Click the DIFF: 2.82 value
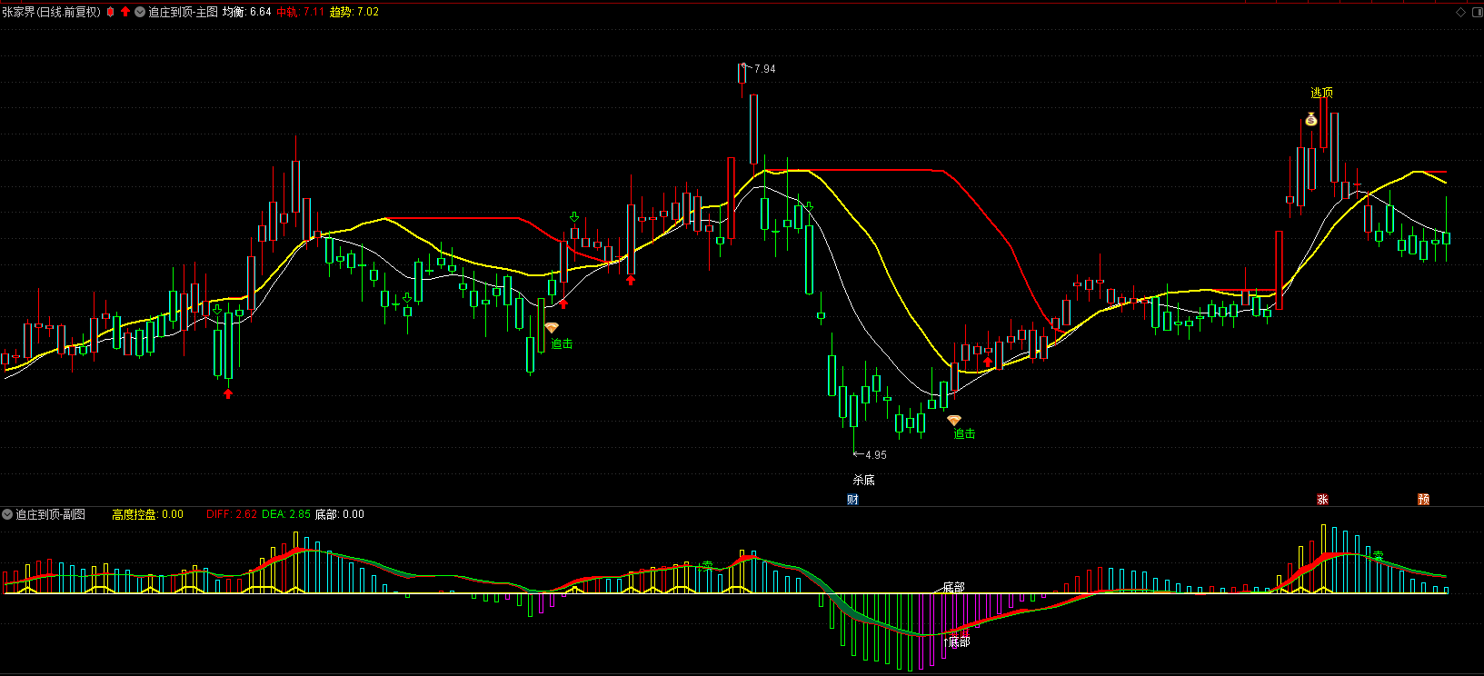Viewport: 1484px width, 676px height. pos(232,514)
